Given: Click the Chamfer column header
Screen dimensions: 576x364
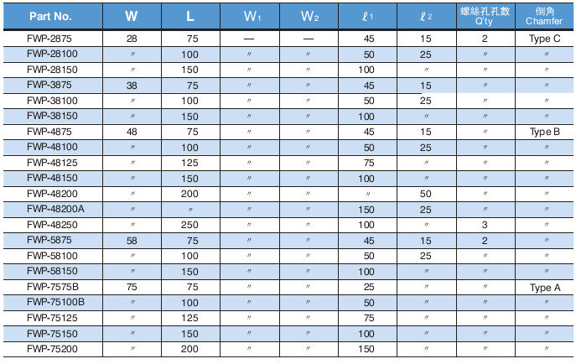Looking at the screenshot, I should click(544, 16).
